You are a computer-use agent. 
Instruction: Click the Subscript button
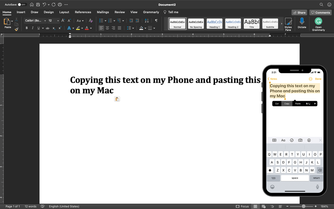(x=54, y=28)
